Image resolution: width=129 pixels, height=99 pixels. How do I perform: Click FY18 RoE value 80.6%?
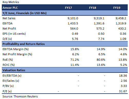point(101,60)
